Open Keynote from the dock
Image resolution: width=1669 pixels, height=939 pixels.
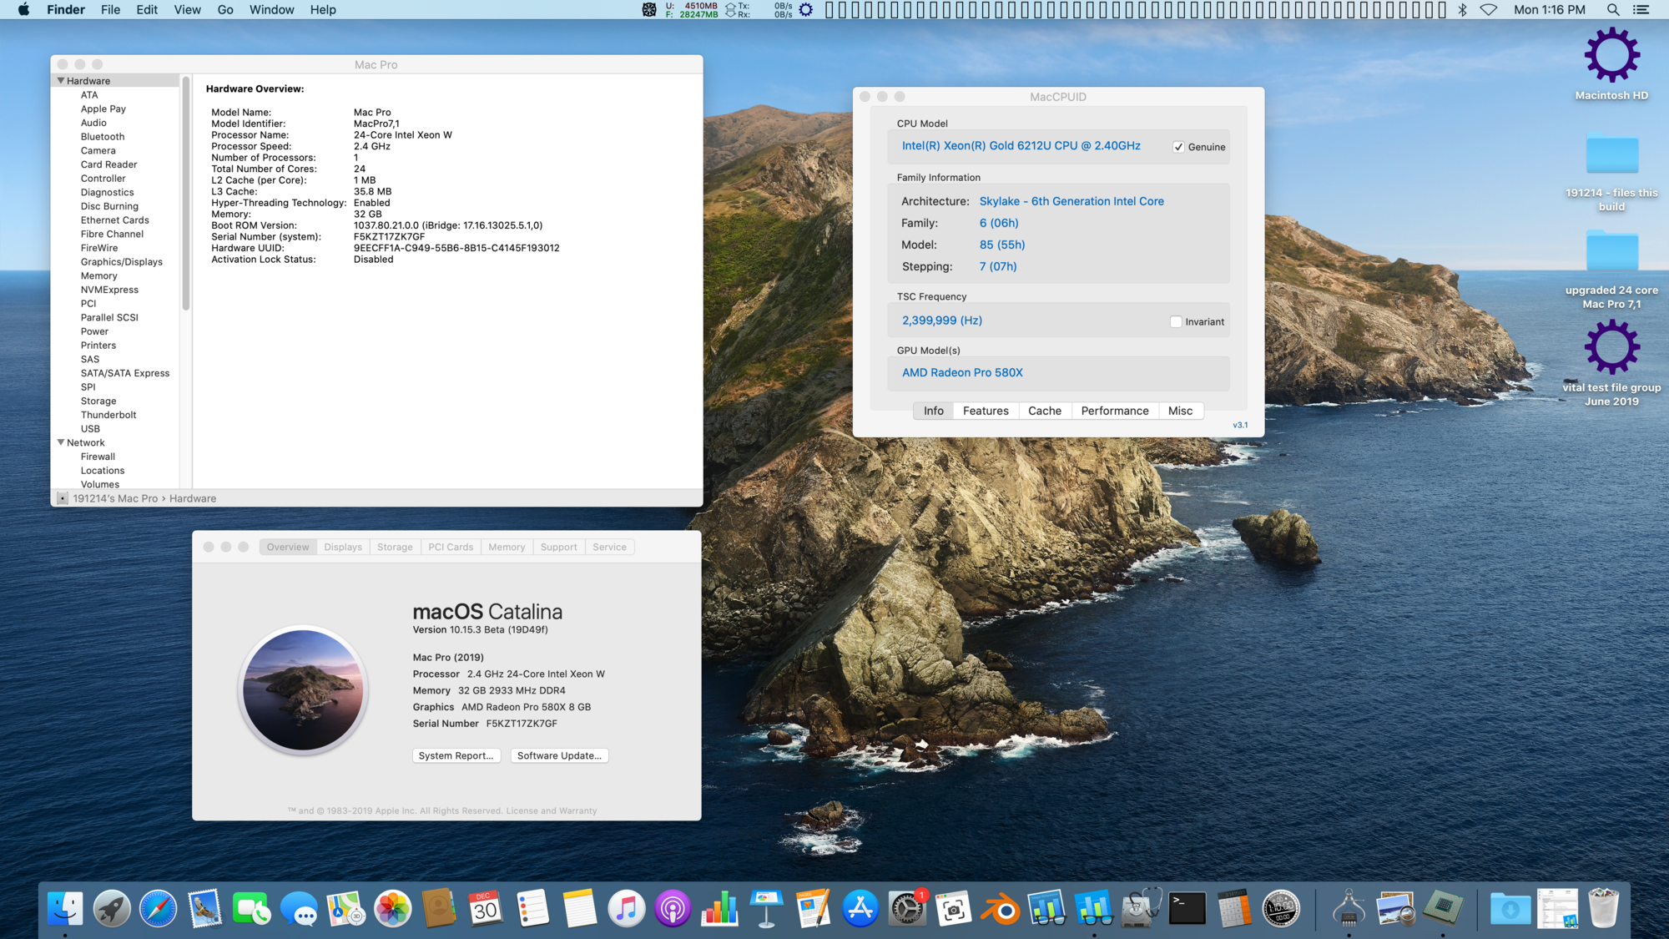(766, 909)
